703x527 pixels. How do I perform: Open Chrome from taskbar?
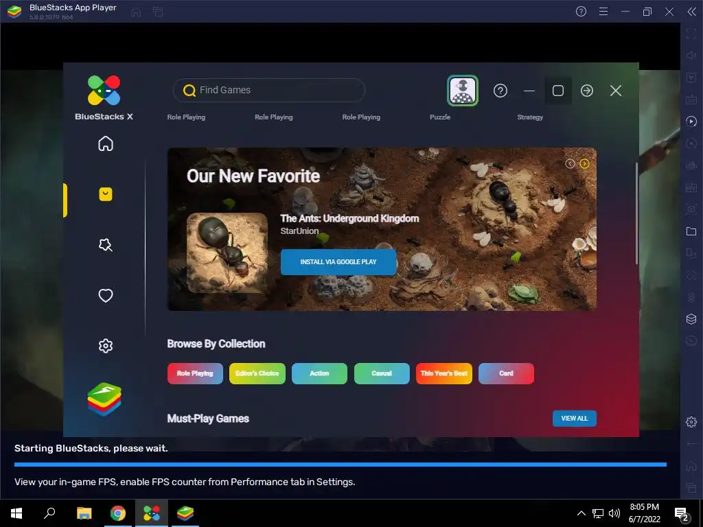click(118, 513)
